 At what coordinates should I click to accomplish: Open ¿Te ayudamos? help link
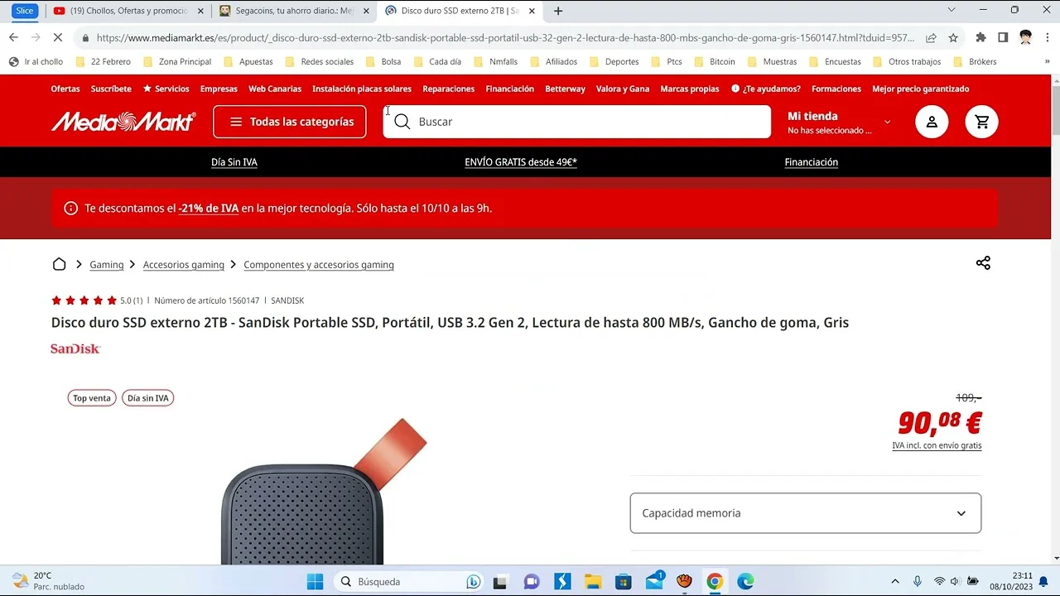click(x=766, y=89)
